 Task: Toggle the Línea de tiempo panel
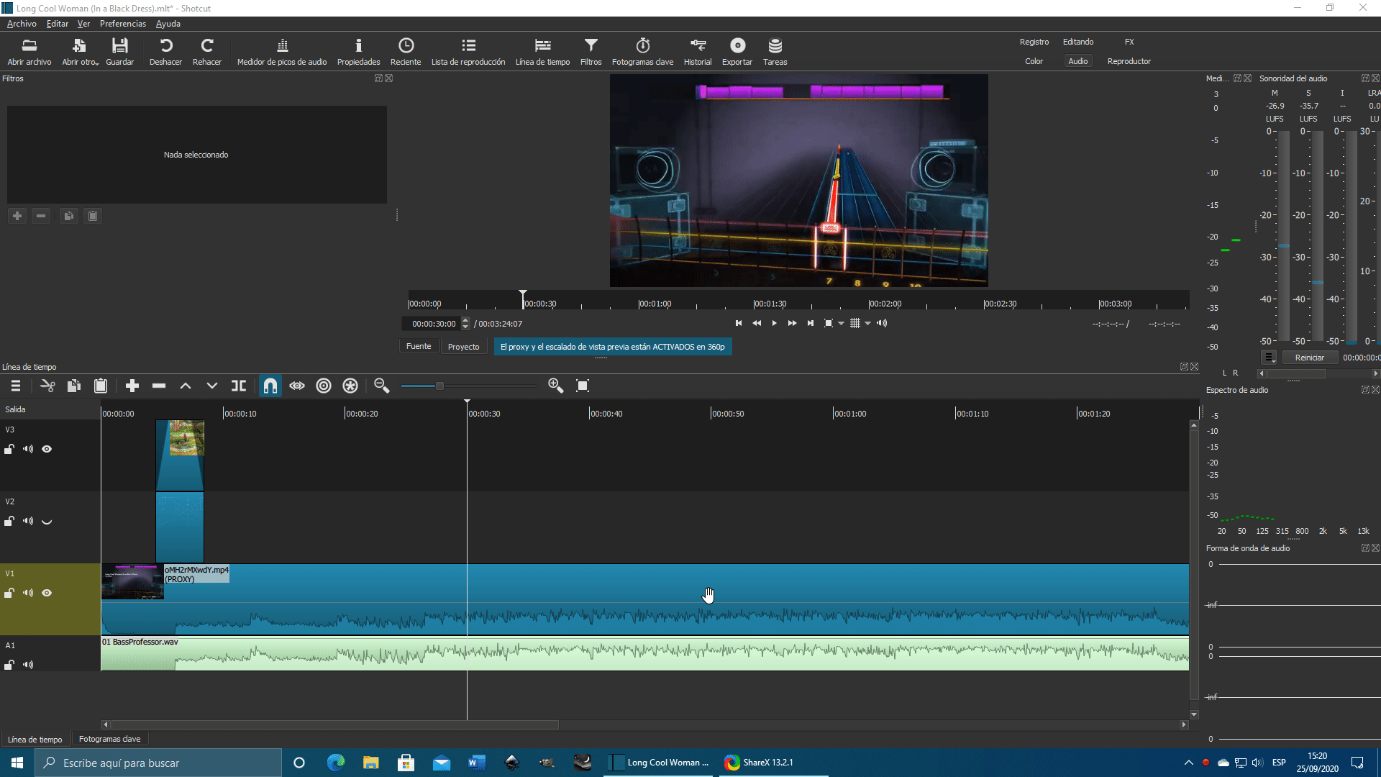(x=542, y=52)
